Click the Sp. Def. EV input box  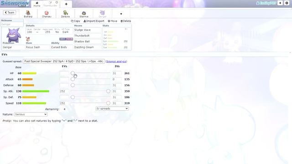pyautogui.click(x=64, y=97)
